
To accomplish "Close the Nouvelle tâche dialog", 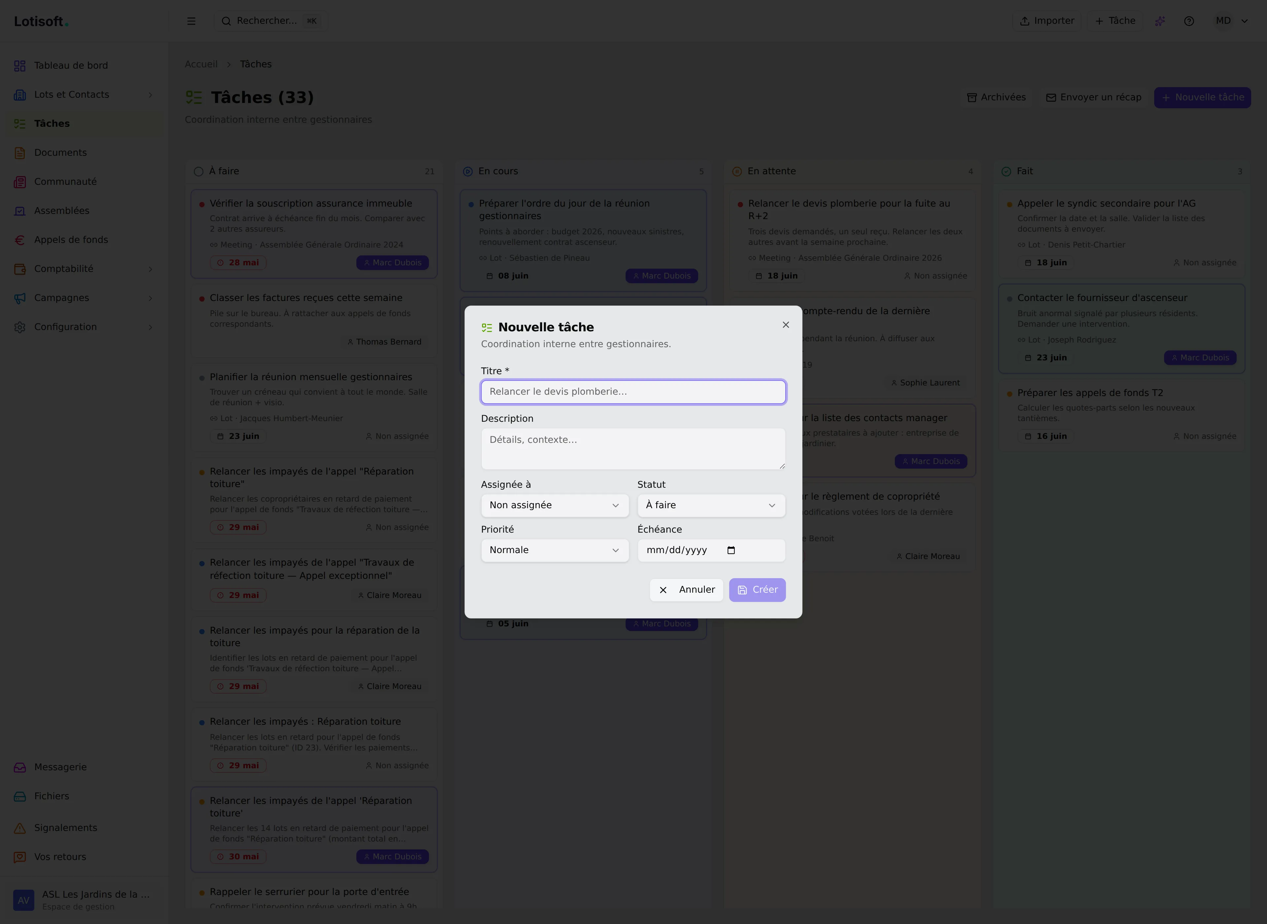I will tap(786, 325).
